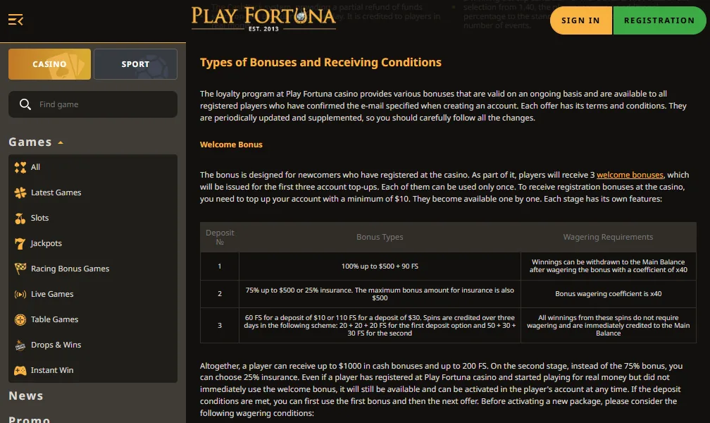
Task: Click deposit number 2 cell
Action: coord(220,294)
